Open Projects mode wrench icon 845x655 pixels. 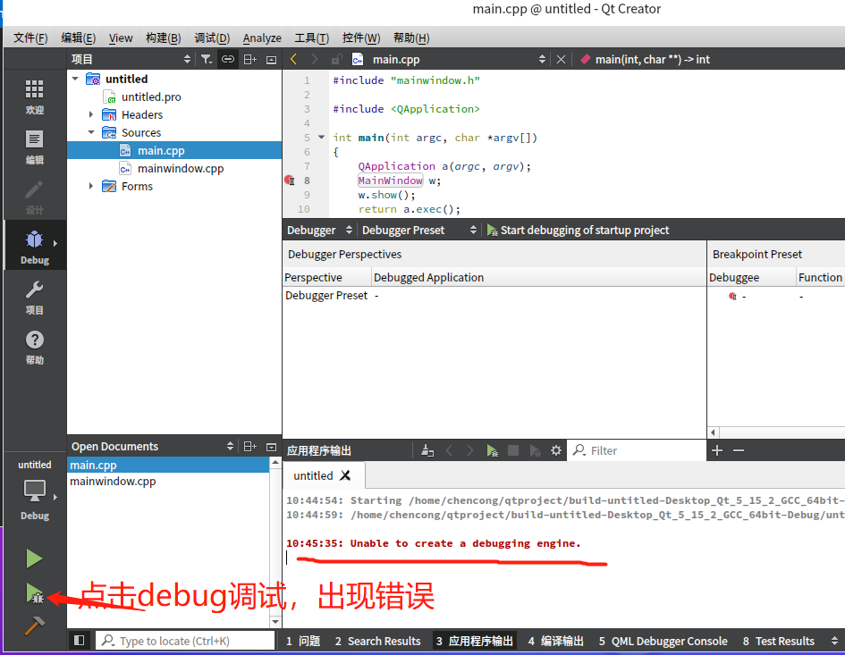pos(35,298)
